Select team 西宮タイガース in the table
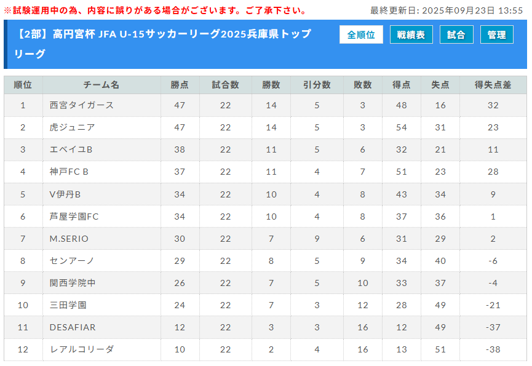The width and height of the screenshot is (532, 366). tap(82, 105)
